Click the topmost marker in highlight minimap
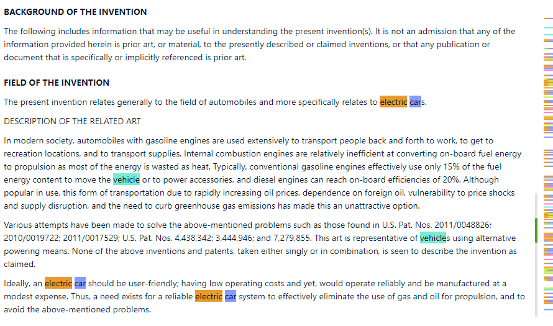This screenshot has width=553, height=326. coord(547,19)
